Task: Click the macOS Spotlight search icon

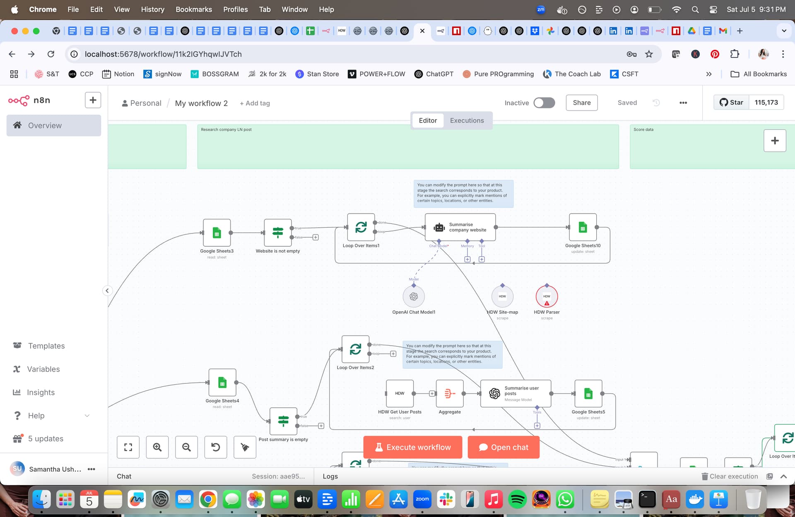Action: tap(695, 9)
